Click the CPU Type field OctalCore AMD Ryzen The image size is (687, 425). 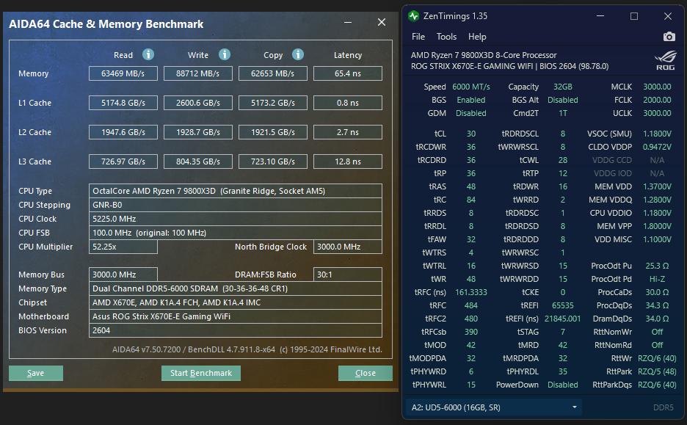tap(236, 191)
